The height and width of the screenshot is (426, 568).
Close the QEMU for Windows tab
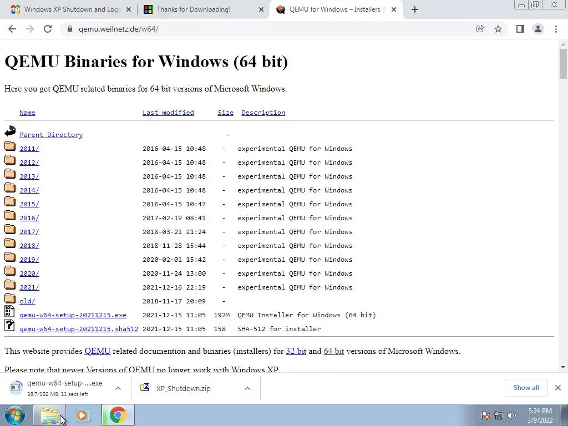(394, 10)
